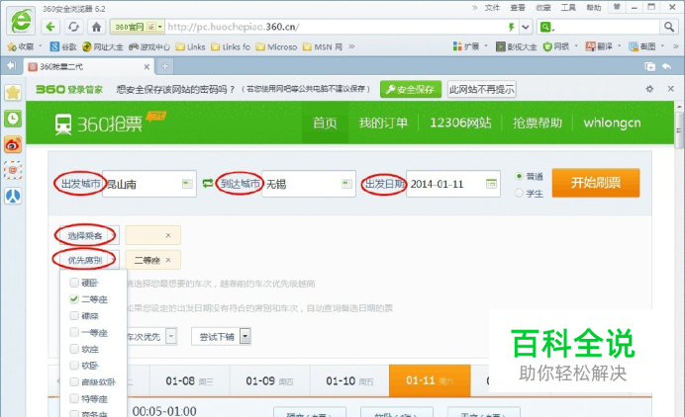The height and width of the screenshot is (417, 685).
Task: Click the 开始刷票 orange button
Action: tap(596, 183)
